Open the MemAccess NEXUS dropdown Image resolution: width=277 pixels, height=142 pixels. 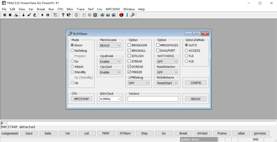pyautogui.click(x=110, y=45)
